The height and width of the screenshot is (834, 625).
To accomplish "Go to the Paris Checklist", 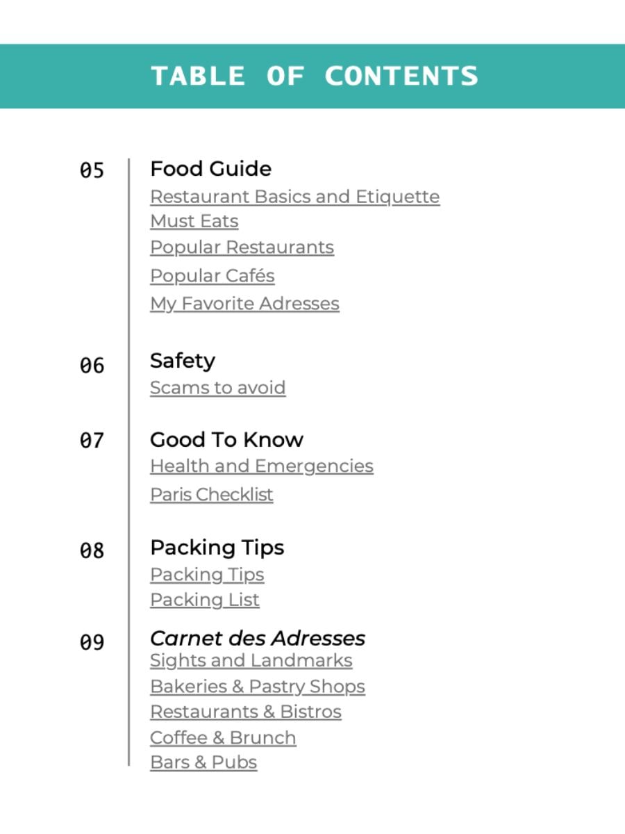I will click(211, 495).
